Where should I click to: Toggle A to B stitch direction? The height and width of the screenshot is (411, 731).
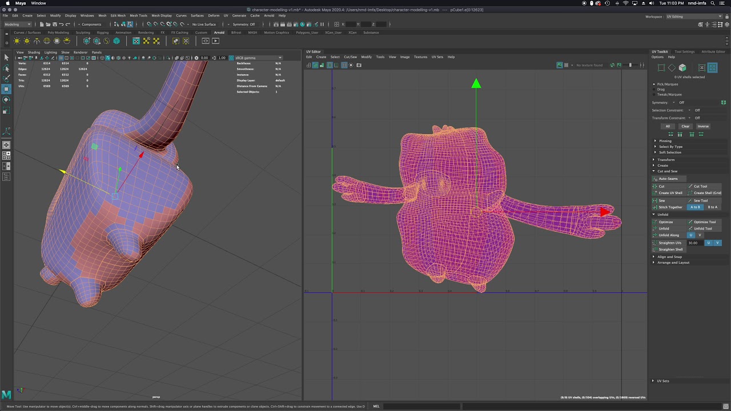pos(694,207)
